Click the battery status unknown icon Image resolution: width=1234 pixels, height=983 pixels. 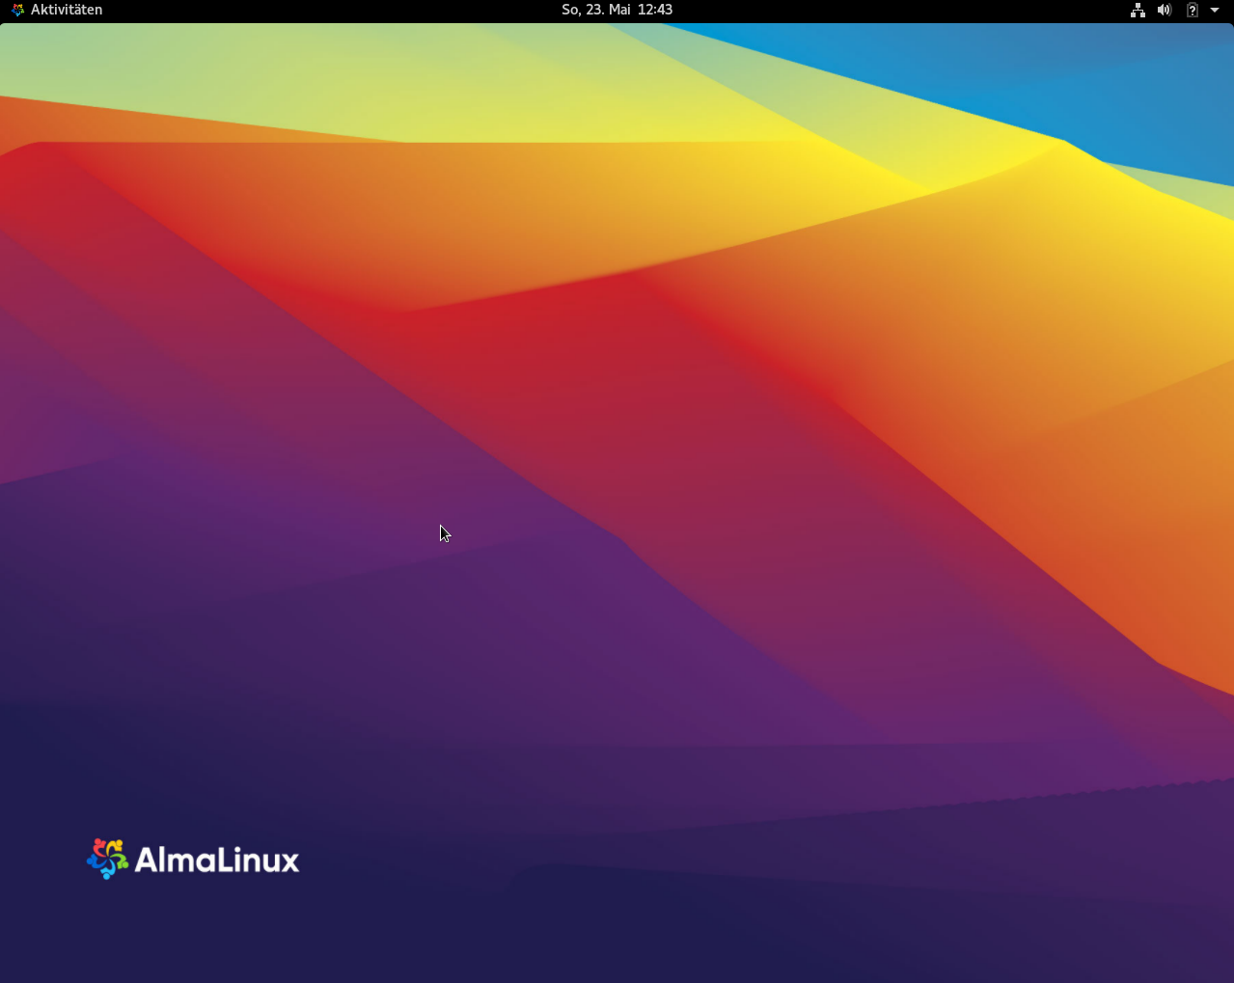coord(1193,10)
